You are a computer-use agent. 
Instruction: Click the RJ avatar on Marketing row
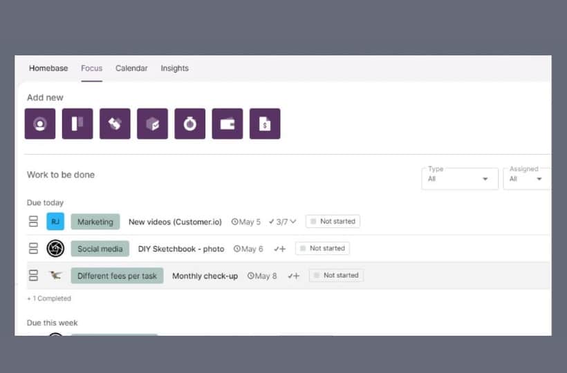55,222
